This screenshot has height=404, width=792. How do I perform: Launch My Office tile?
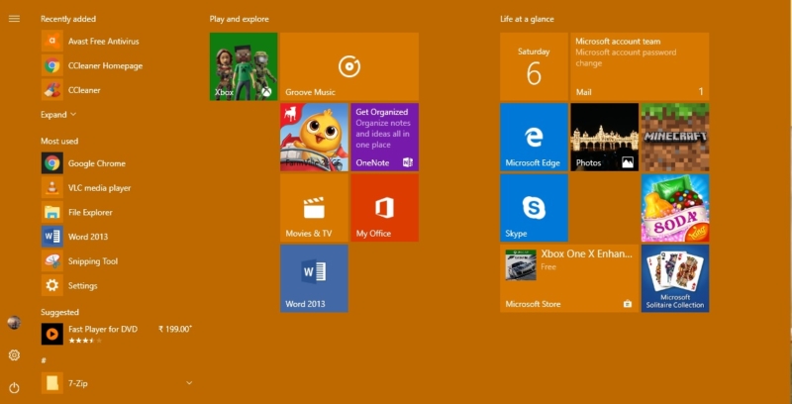384,208
